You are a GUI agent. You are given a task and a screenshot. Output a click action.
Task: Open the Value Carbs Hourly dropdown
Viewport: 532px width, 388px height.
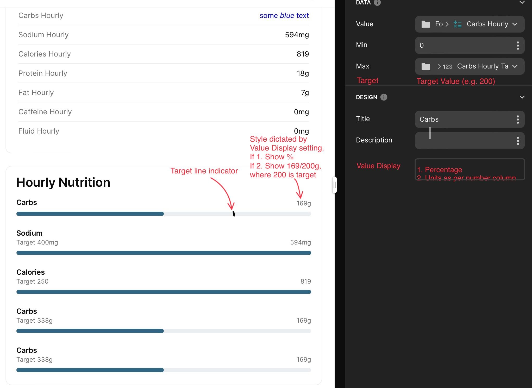point(515,24)
